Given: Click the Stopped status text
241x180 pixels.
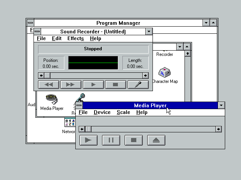Looking at the screenshot, I should click(93, 49).
